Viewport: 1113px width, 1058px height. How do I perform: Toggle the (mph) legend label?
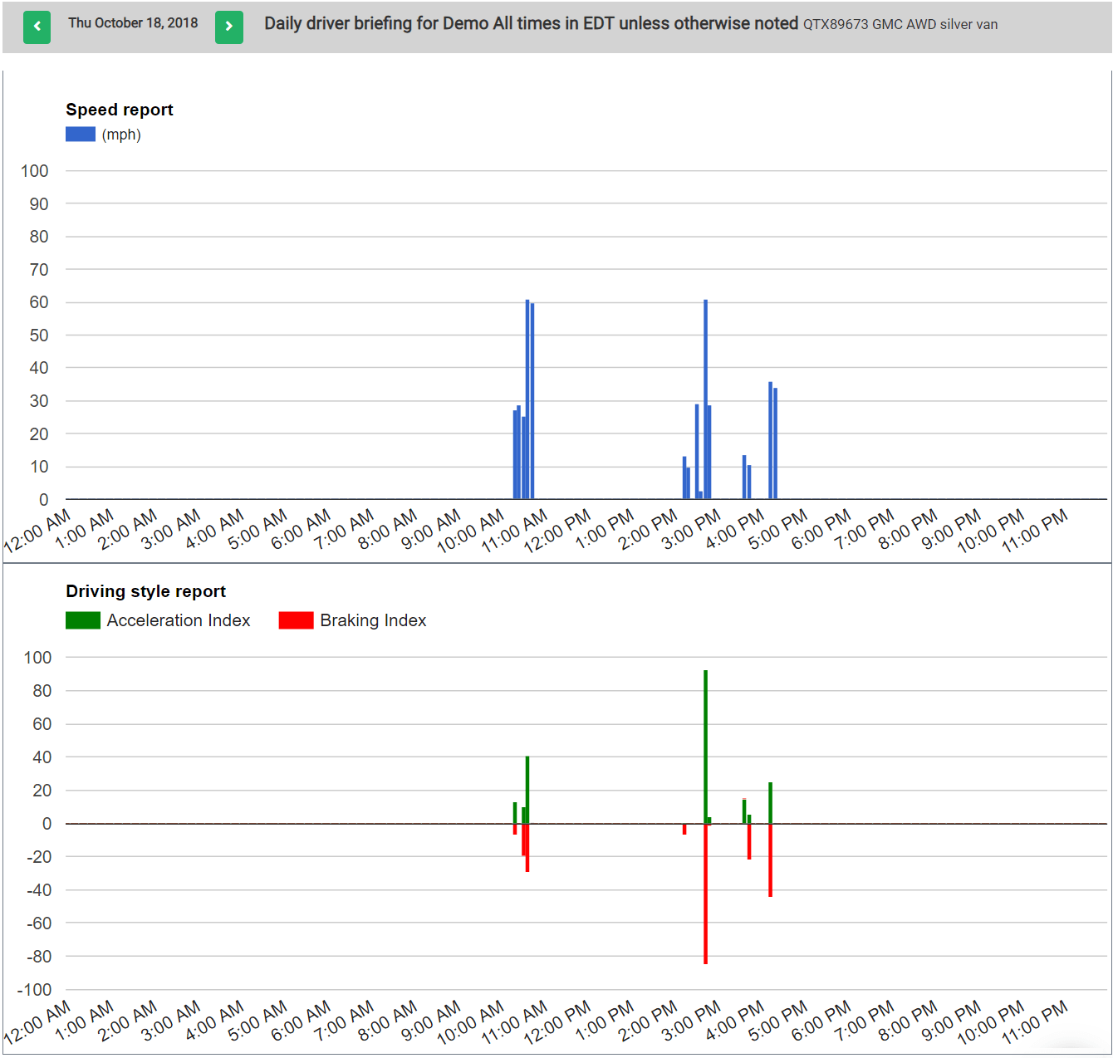(121, 135)
